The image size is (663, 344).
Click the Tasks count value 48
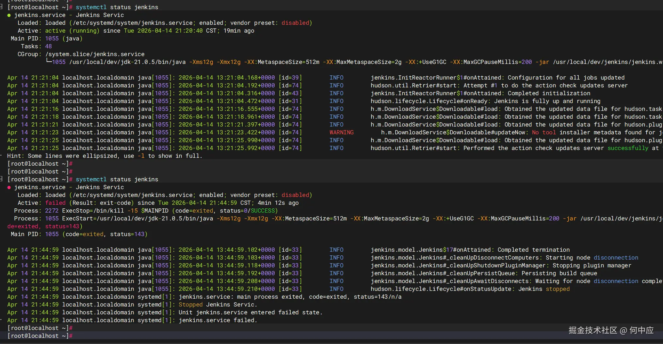[x=48, y=46]
